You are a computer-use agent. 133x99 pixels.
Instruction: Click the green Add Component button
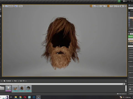click(x=131, y=37)
